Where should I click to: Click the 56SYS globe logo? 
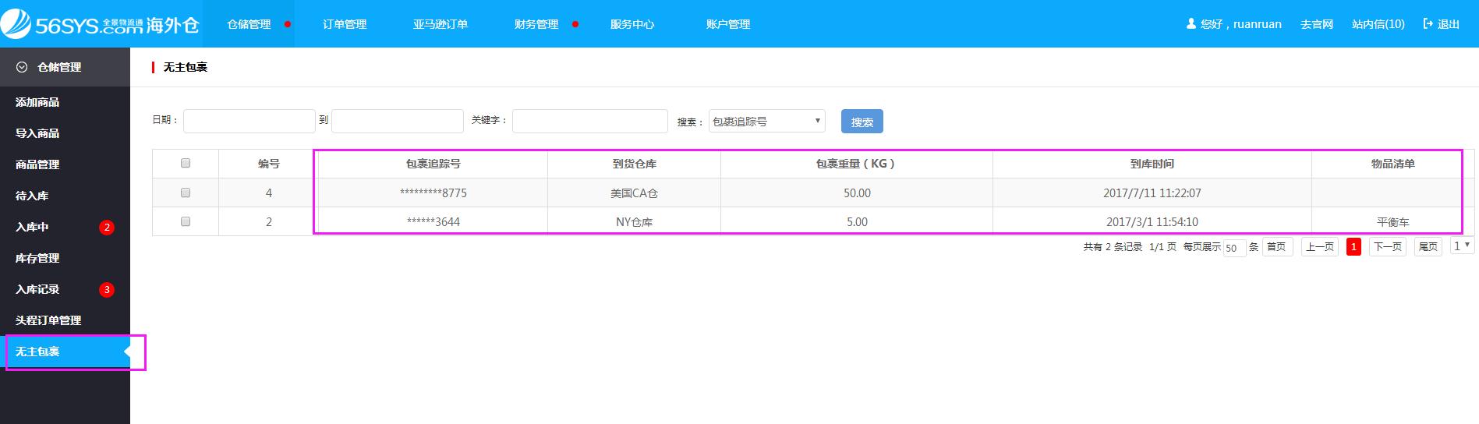[16, 24]
